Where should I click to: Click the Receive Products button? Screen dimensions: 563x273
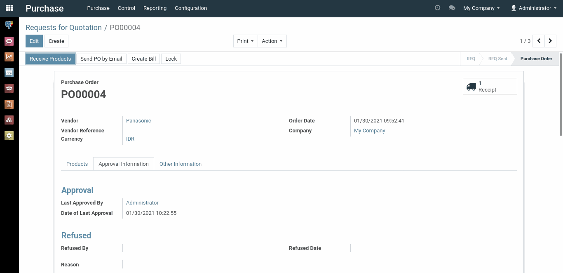pyautogui.click(x=50, y=59)
